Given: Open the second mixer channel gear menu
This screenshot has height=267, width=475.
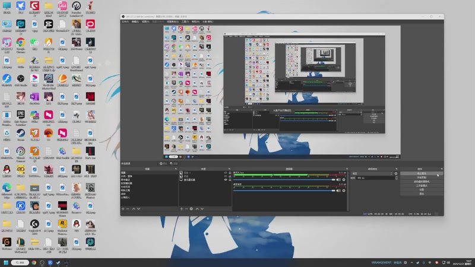Looking at the screenshot, I should (x=344, y=190).
